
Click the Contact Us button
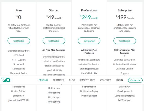pos(135,80)
